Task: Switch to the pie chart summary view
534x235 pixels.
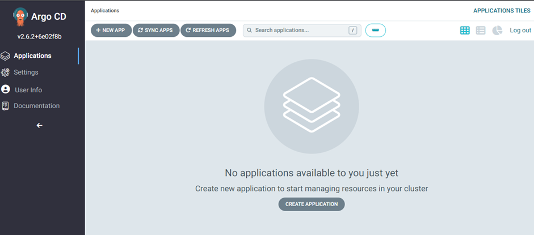Action: (x=497, y=30)
